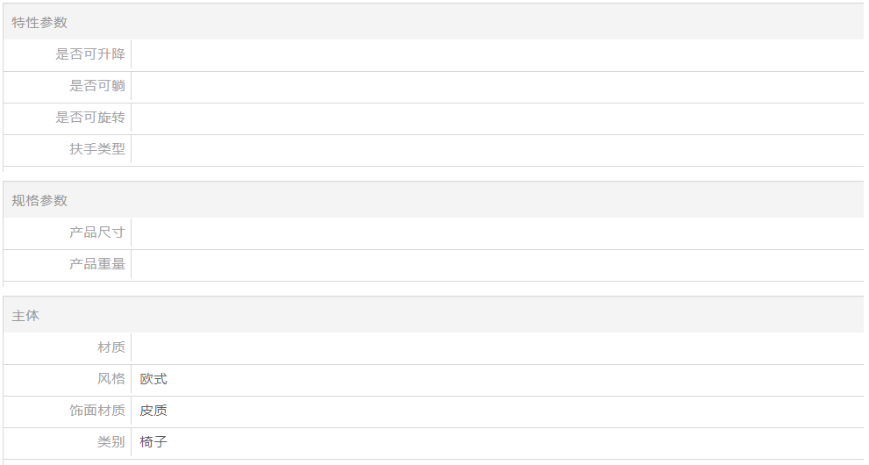Select the 椅子 category value
This screenshot has height=465, width=869.
tap(153, 441)
